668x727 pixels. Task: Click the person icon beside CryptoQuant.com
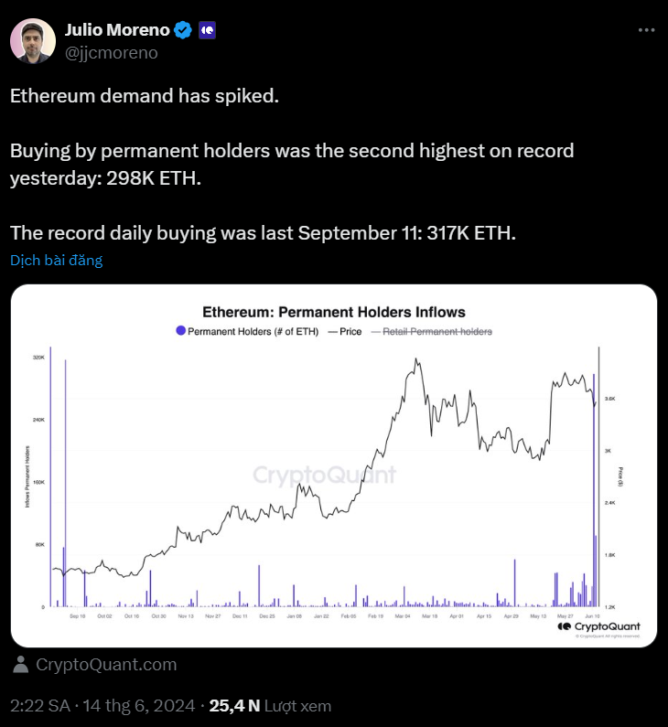(x=22, y=665)
